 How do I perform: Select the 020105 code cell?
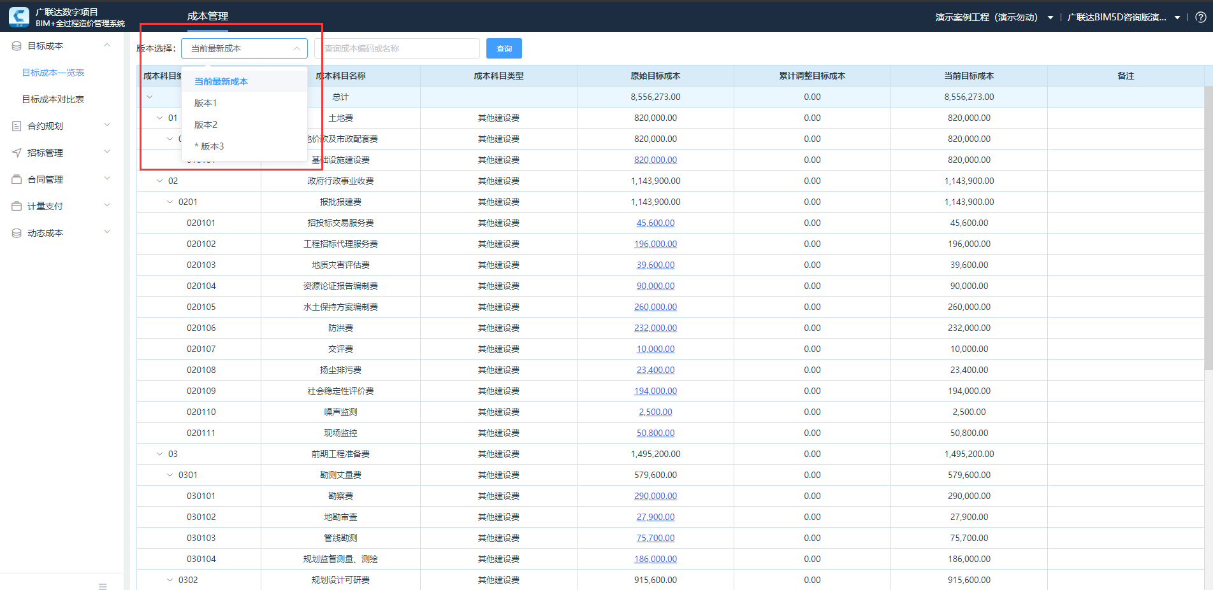[x=199, y=307]
